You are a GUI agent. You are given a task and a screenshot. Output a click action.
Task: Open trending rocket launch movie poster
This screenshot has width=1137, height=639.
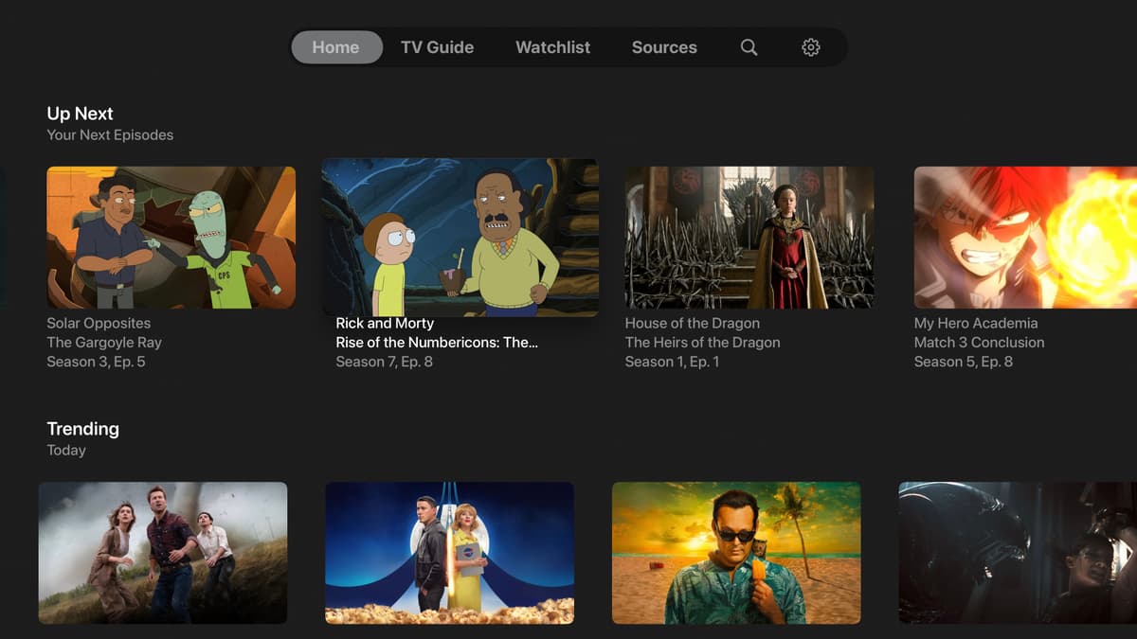tap(450, 553)
